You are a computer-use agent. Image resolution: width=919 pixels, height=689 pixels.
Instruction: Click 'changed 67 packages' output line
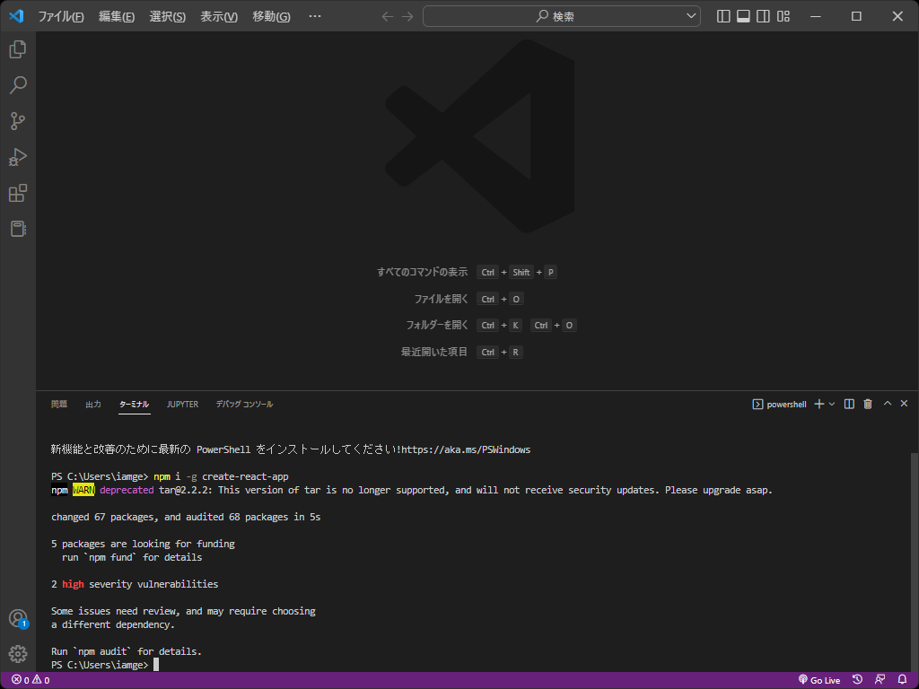pos(186,518)
